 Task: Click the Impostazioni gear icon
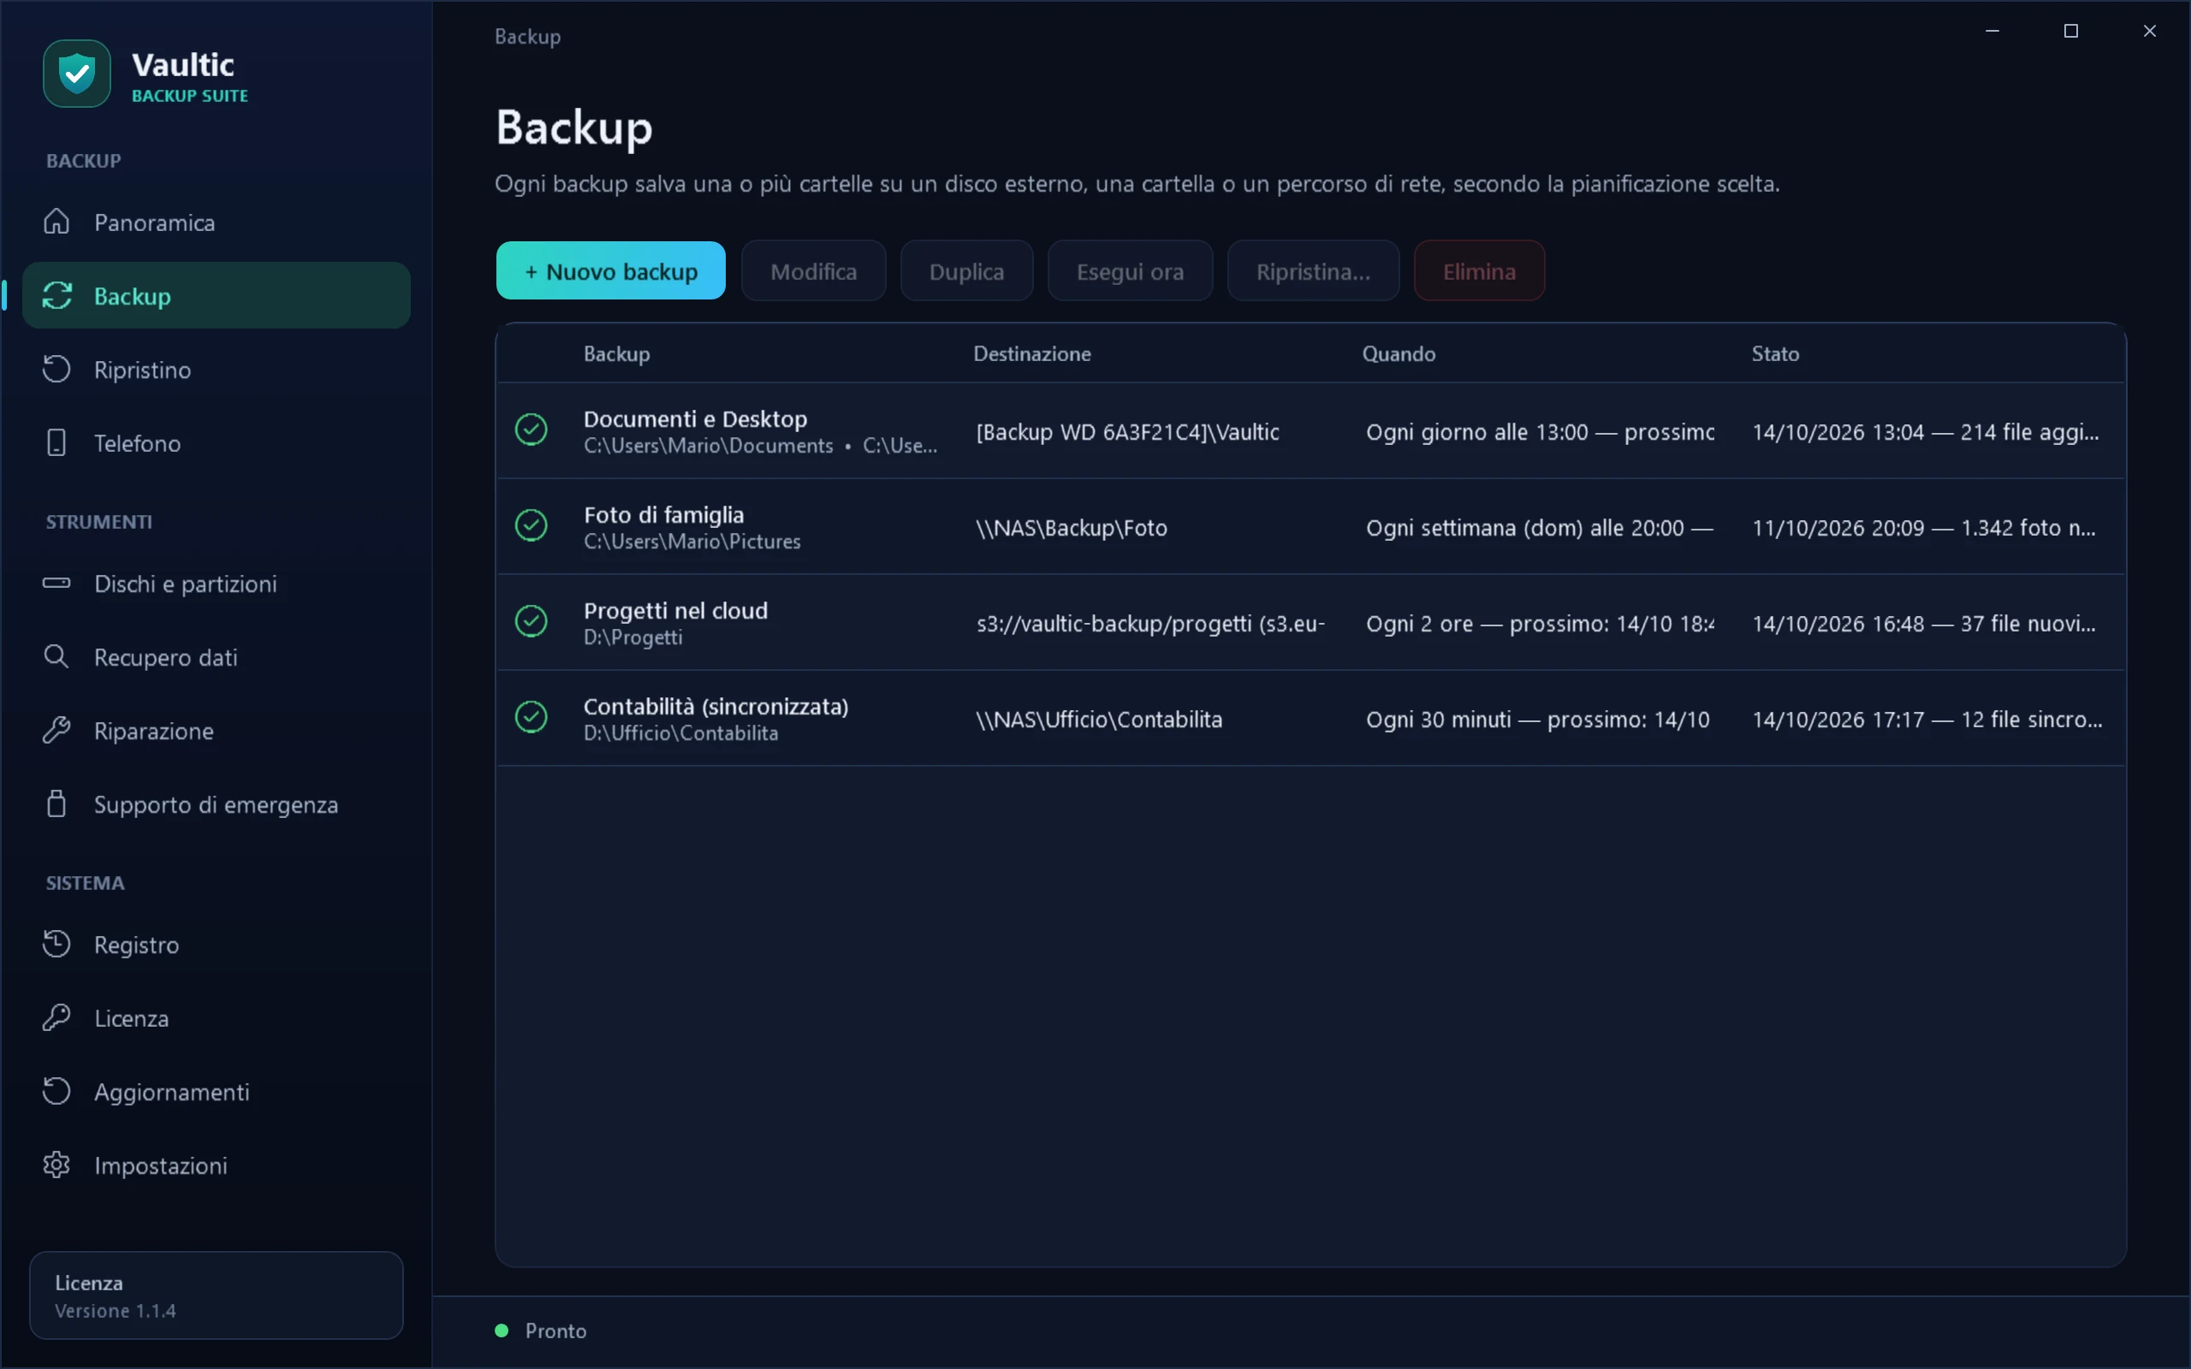coord(56,1165)
